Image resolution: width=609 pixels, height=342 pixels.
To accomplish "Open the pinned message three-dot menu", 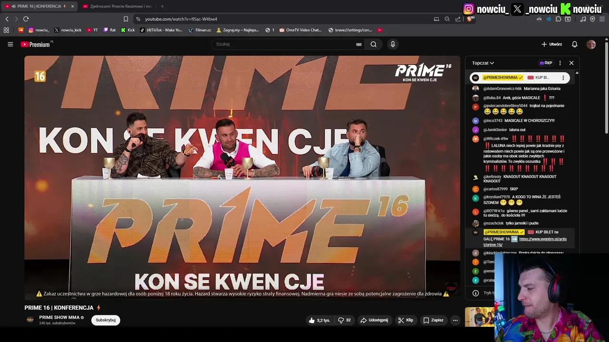I will click(x=563, y=77).
